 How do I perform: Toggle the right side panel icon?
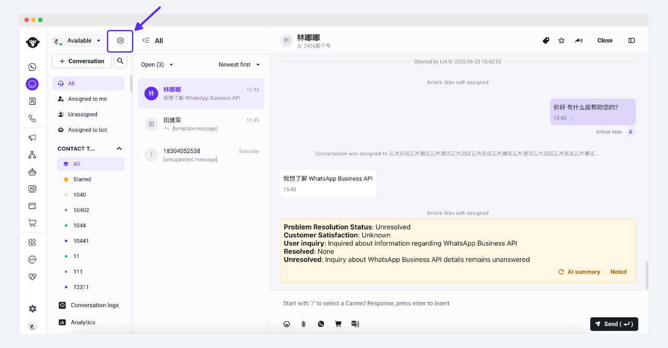631,41
